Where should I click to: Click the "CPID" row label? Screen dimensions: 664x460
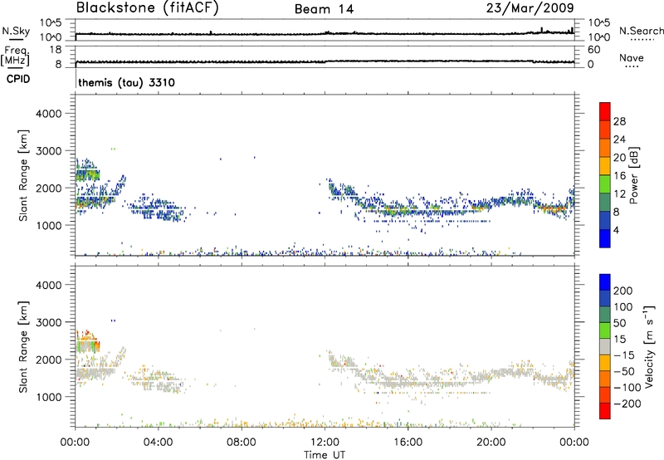point(18,79)
